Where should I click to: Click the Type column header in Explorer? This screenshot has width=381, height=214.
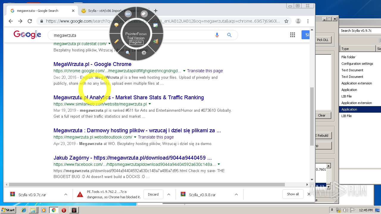(358, 49)
